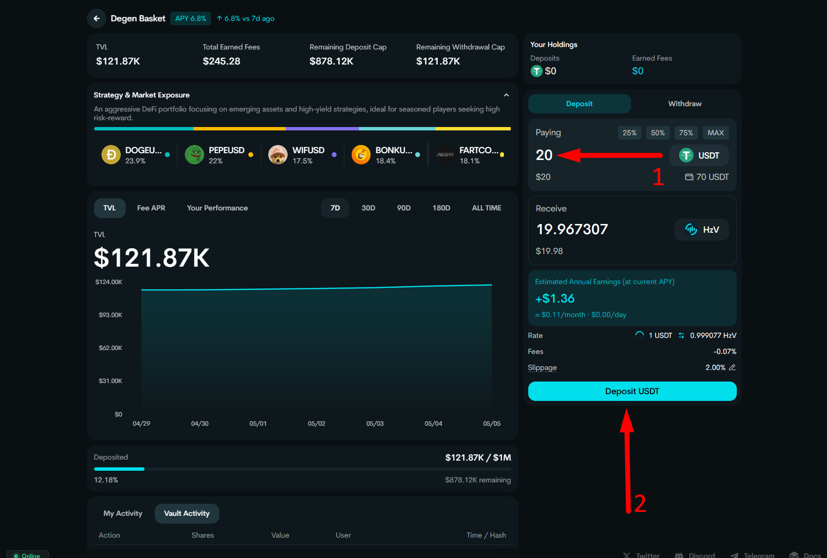Click the Action column header
This screenshot has width=827, height=558.
coord(109,535)
